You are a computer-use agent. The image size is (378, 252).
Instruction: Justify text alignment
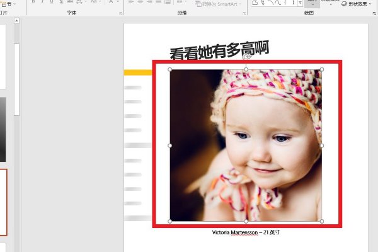pyautogui.click(x=158, y=2)
